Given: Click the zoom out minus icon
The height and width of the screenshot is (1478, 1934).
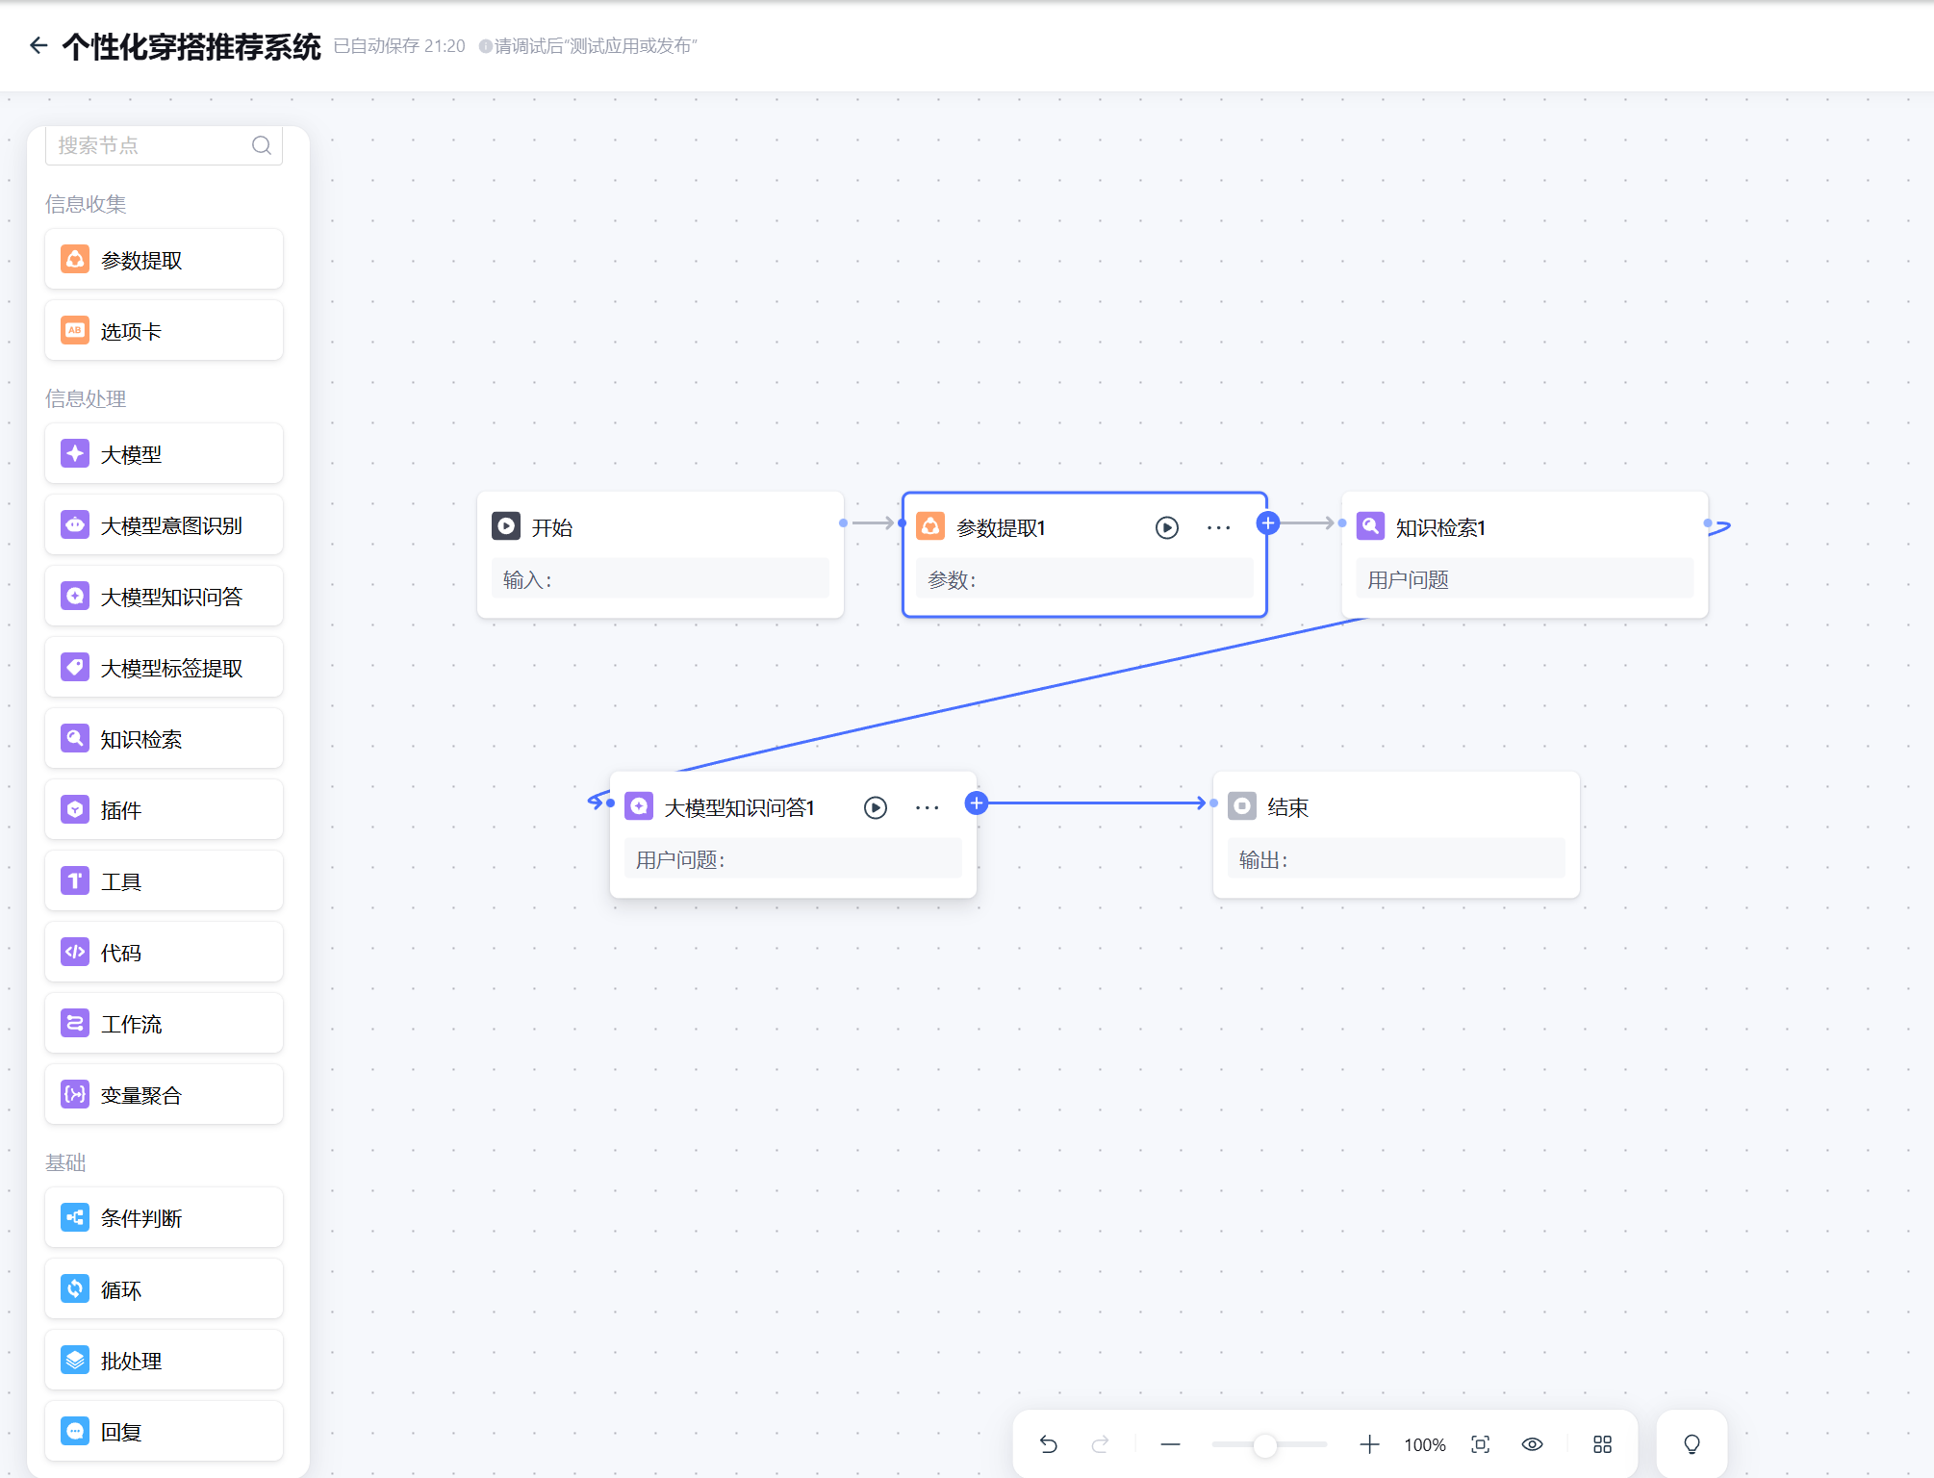Looking at the screenshot, I should point(1170,1444).
